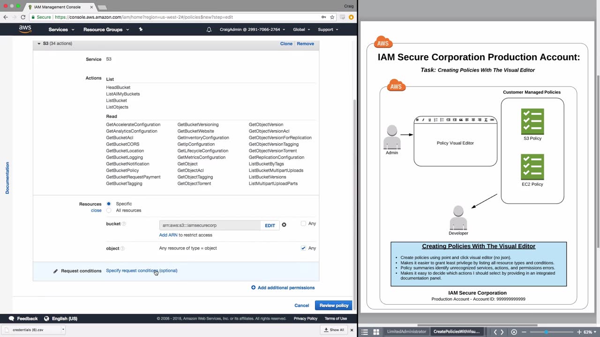Select the All resources radio button
Viewport: 600px width, 337px height.
[x=109, y=211]
